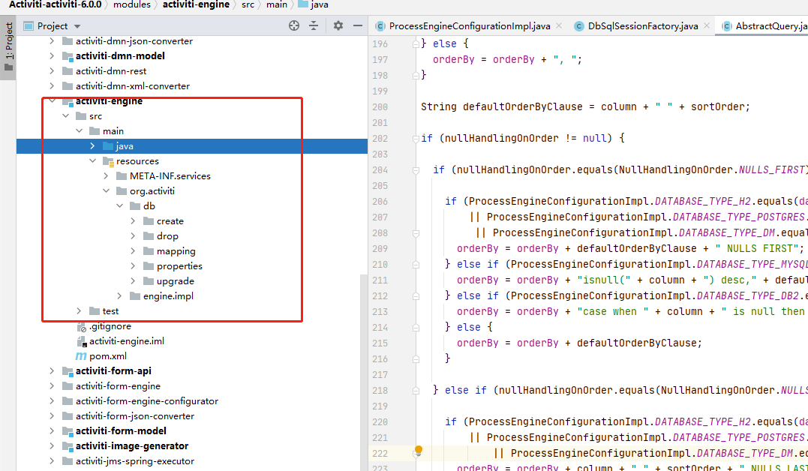This screenshot has height=471, width=808.
Task: Click Activiti-activiti-6.0.0 breadcrumb
Action: coord(55,4)
